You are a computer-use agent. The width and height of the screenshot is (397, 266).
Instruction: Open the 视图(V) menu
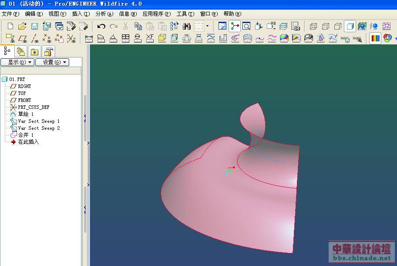coord(57,14)
